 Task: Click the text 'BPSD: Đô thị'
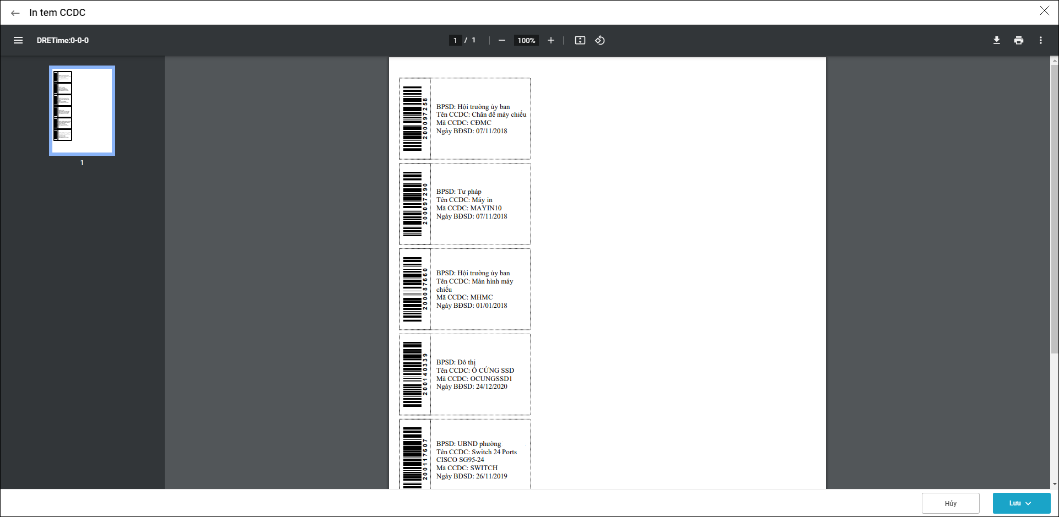456,362
